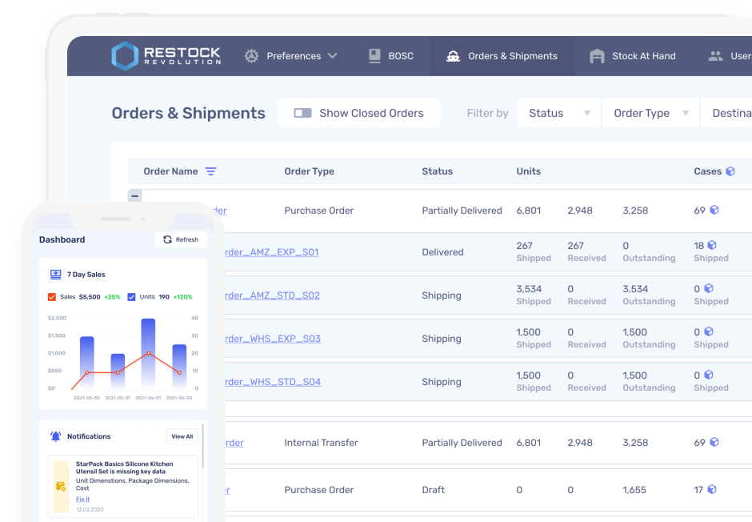Image resolution: width=752 pixels, height=522 pixels.
Task: Click the 7 Day Sales chart icon
Action: (x=56, y=275)
